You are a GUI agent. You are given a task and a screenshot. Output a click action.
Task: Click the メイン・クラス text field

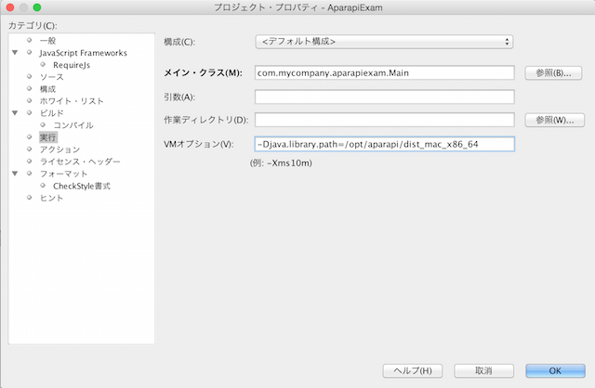[384, 72]
